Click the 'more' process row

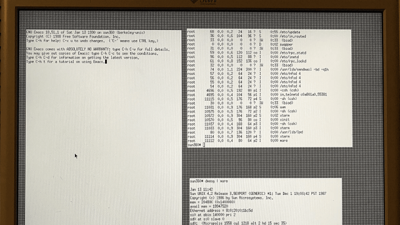coord(237,141)
